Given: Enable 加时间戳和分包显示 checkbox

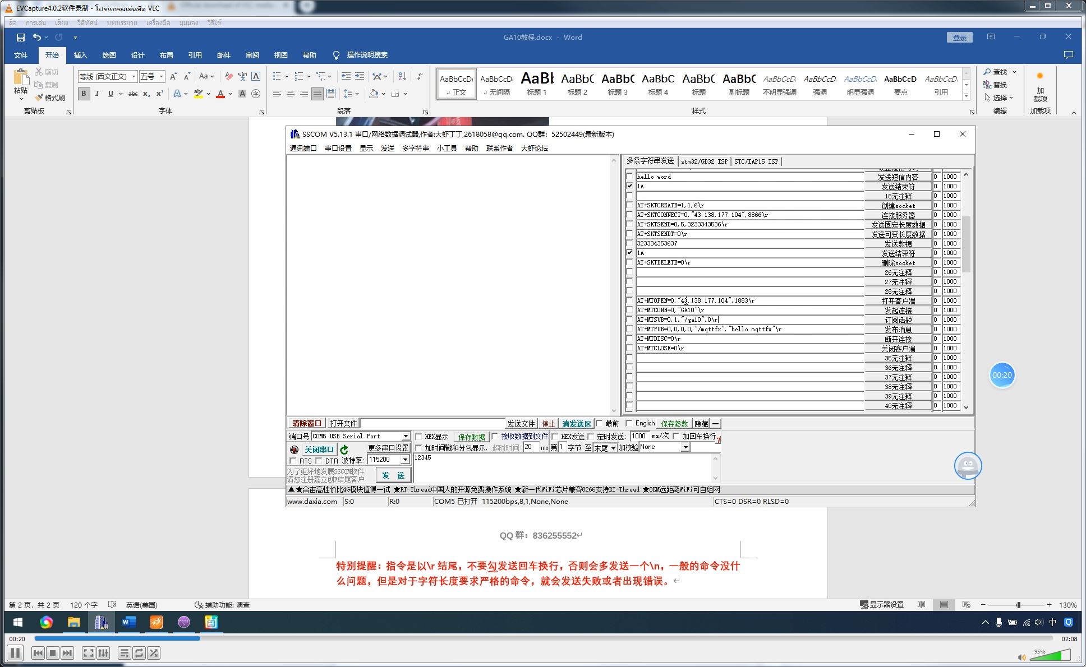Looking at the screenshot, I should [x=418, y=448].
